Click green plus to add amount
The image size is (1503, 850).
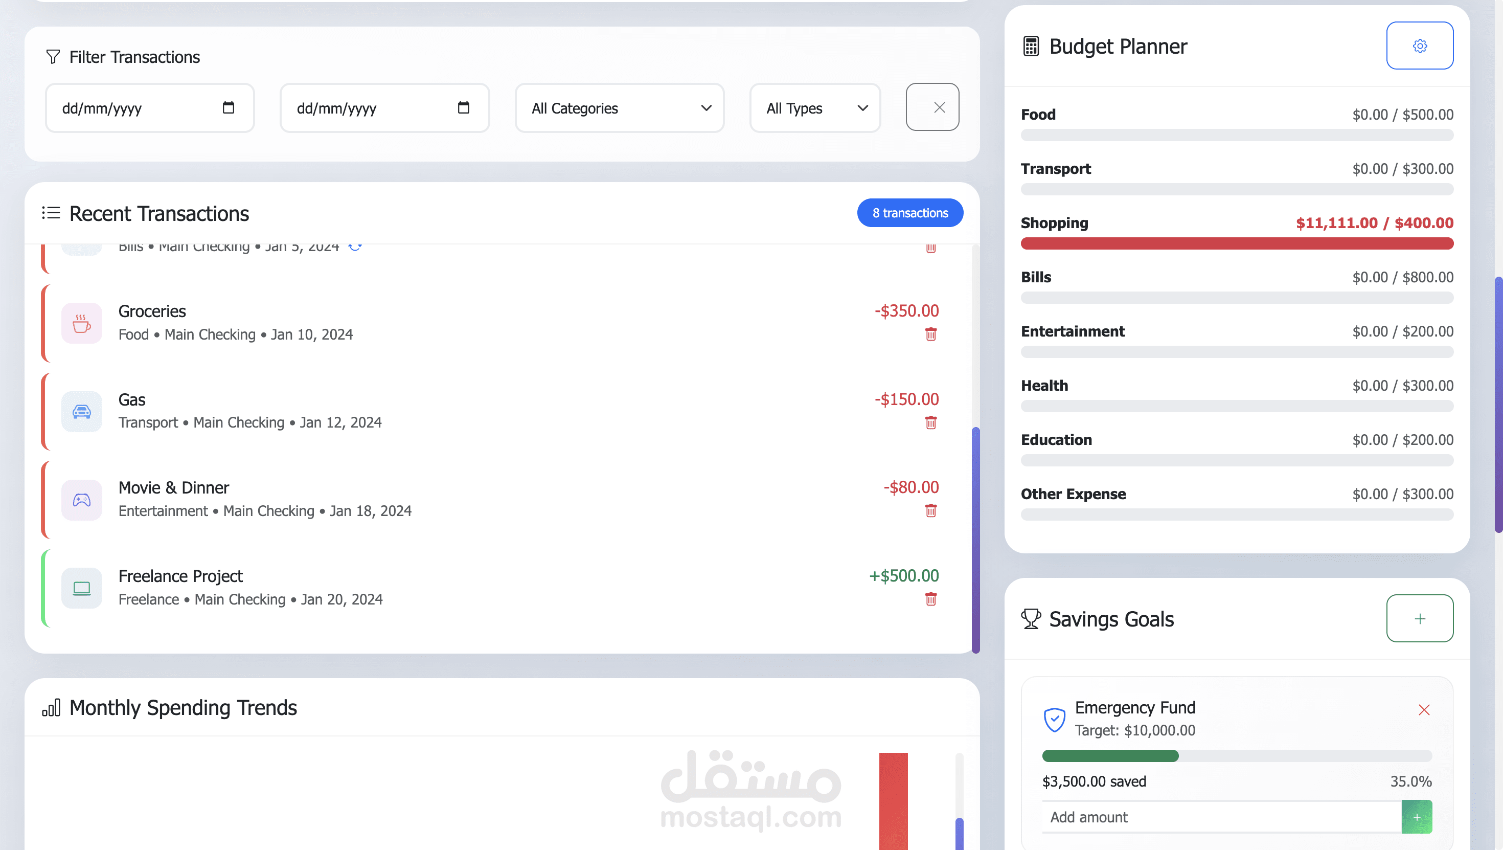1416,817
